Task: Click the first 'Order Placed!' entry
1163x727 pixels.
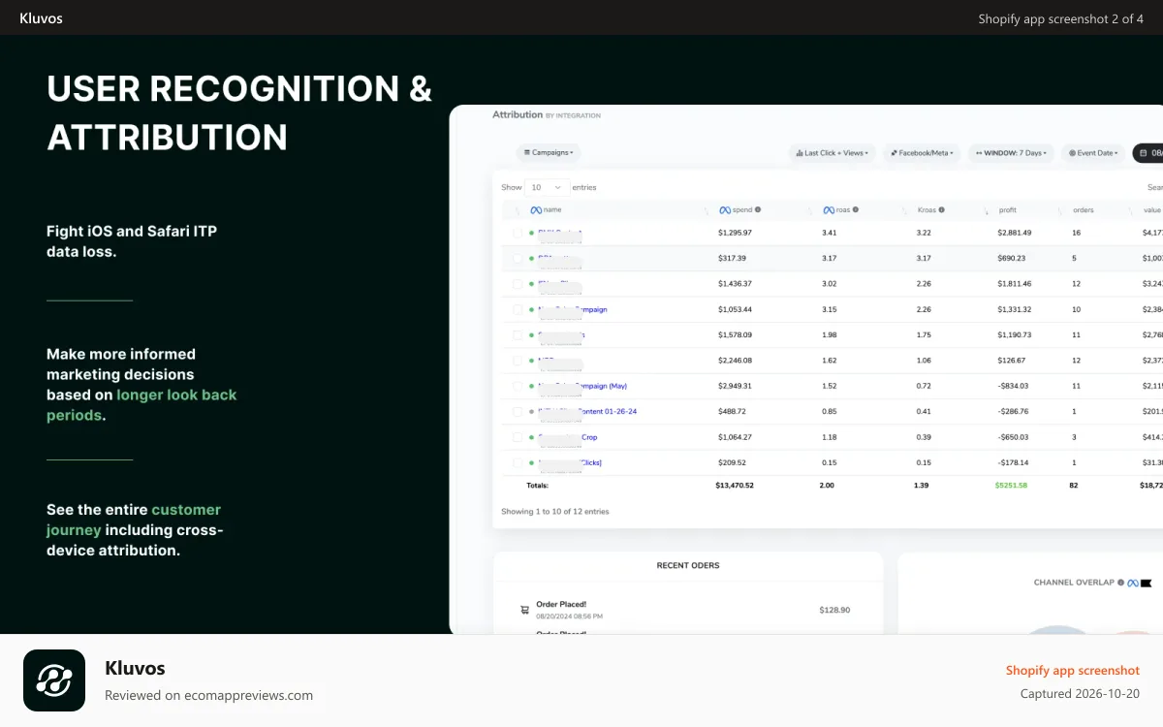Action: tap(561, 604)
